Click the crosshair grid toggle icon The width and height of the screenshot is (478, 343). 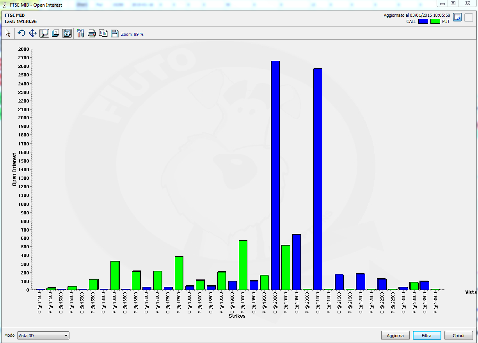(x=457, y=17)
